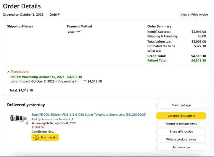Click the Track package button
The width and height of the screenshot is (214, 157).
[181, 105]
